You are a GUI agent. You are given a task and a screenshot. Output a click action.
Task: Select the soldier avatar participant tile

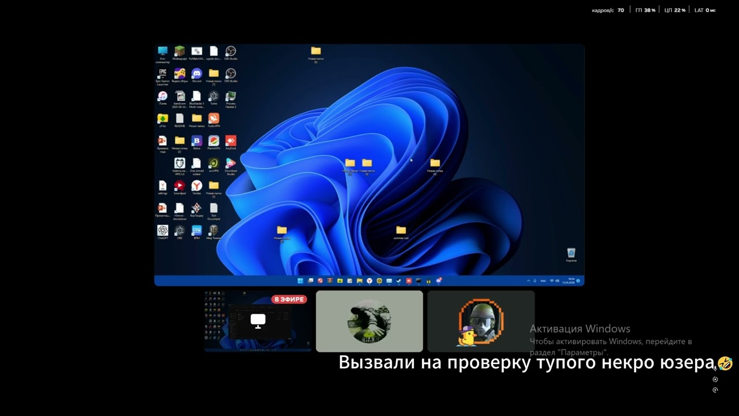[481, 321]
